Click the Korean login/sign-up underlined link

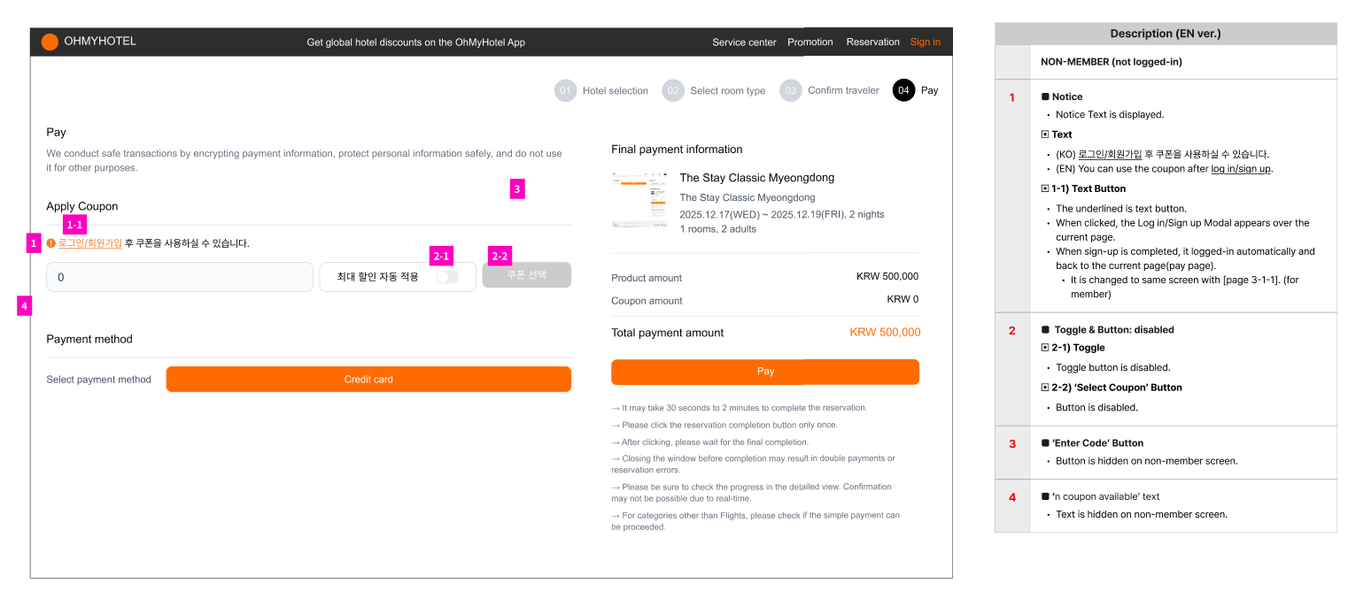(90, 242)
